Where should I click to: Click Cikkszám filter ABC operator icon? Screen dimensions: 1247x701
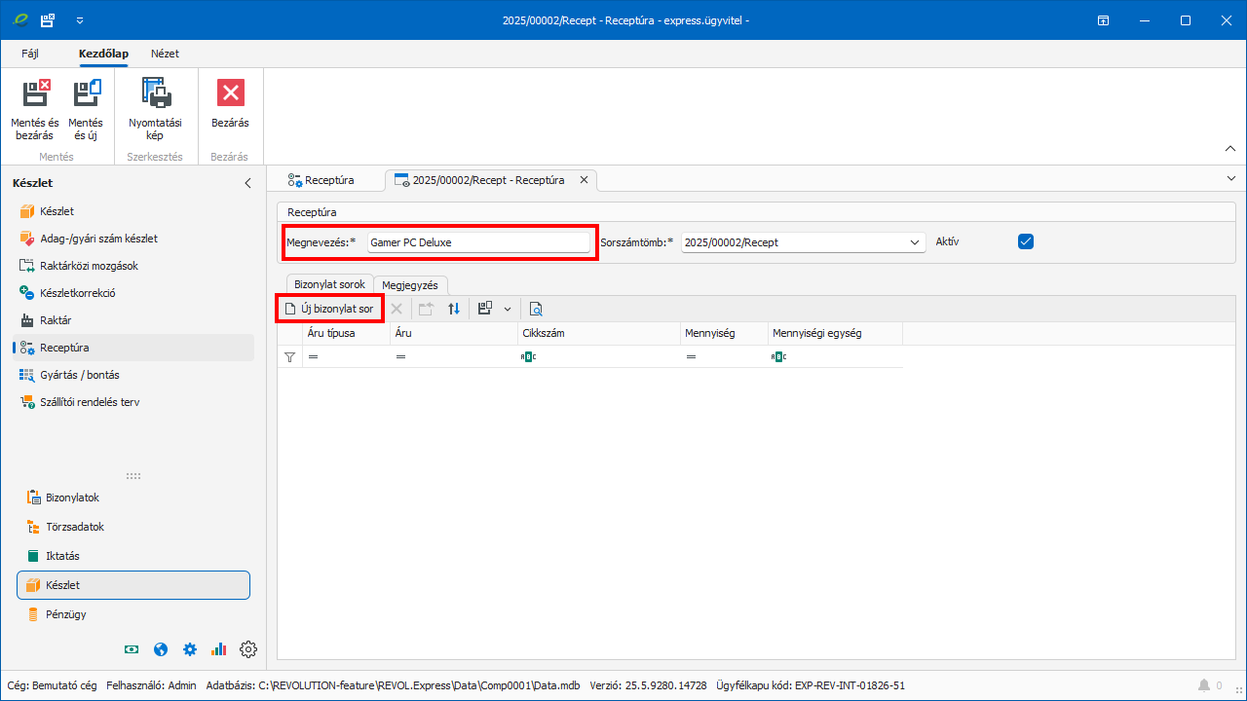click(x=529, y=357)
